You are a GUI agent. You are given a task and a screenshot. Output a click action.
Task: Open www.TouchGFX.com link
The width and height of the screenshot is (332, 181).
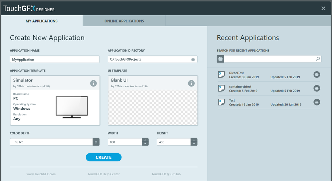click(41, 174)
